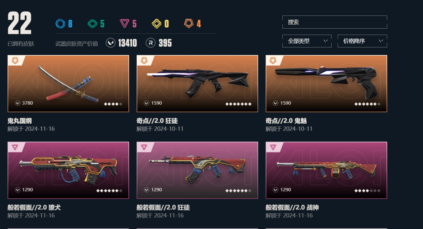423x229 pixels.
Task: Click the orange Exclusive tier icon
Action: pyautogui.click(x=189, y=24)
